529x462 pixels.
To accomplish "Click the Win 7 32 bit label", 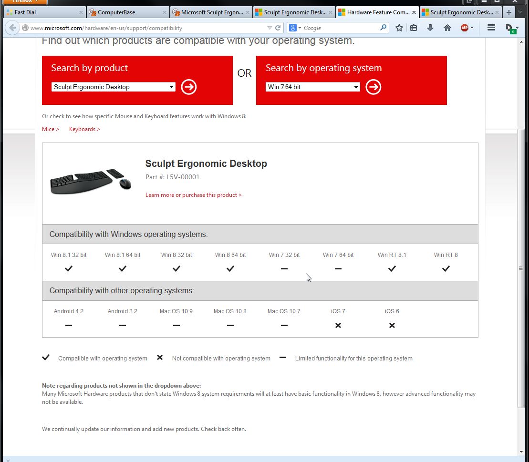I will coord(284,255).
